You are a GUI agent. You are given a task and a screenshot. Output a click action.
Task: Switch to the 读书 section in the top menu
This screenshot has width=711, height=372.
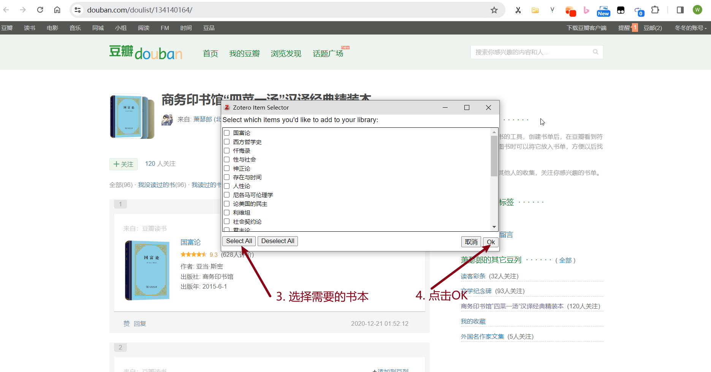pos(29,28)
